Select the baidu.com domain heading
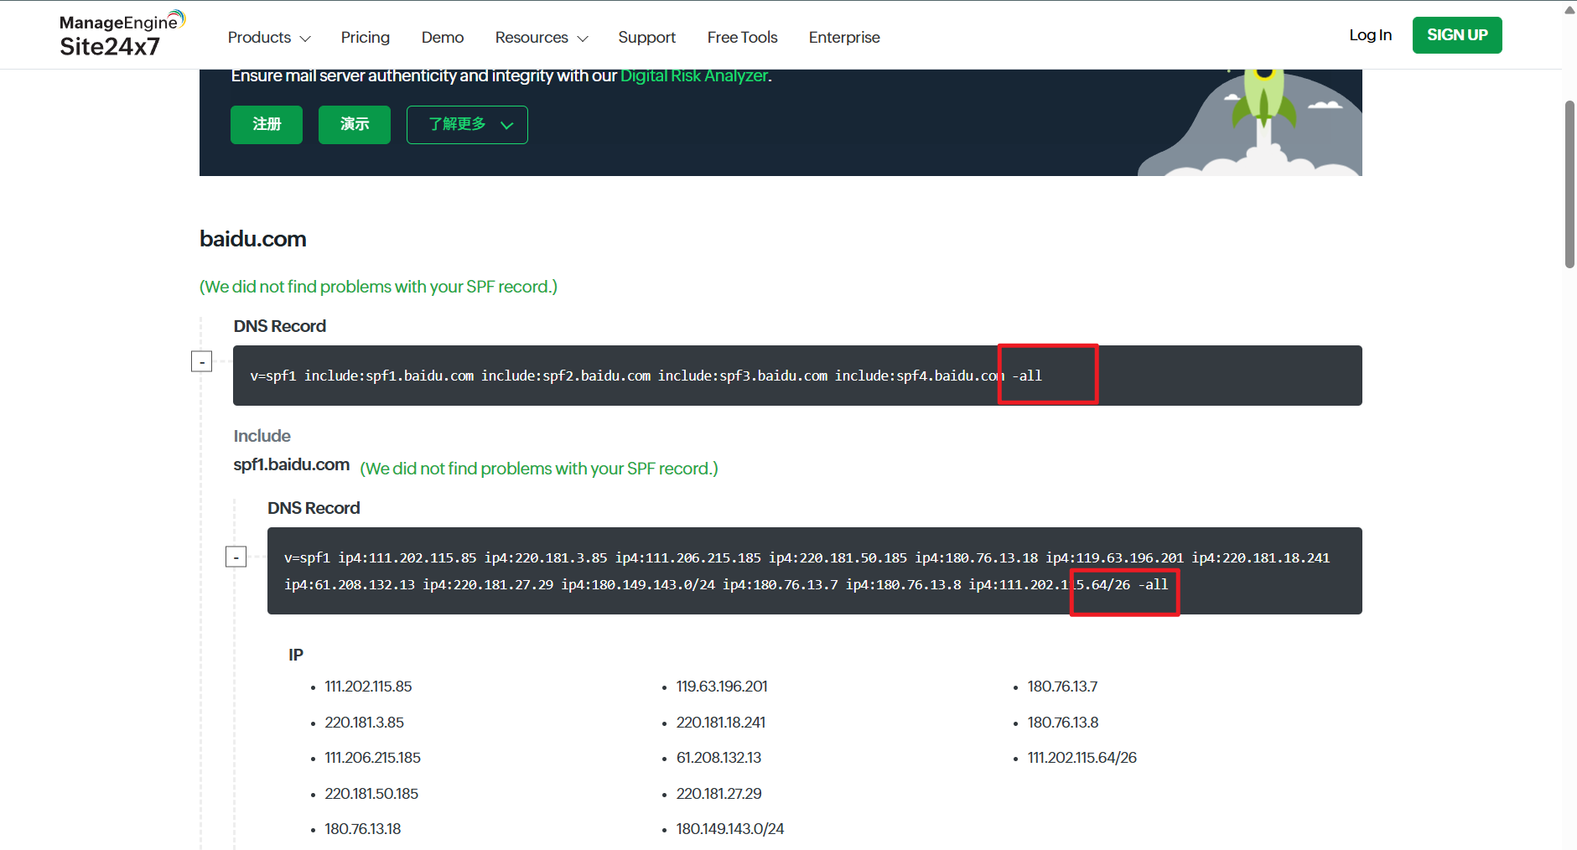 pos(253,239)
